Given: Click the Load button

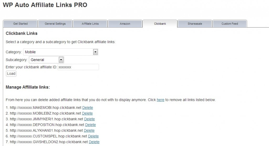Looking at the screenshot, I should (11, 74).
